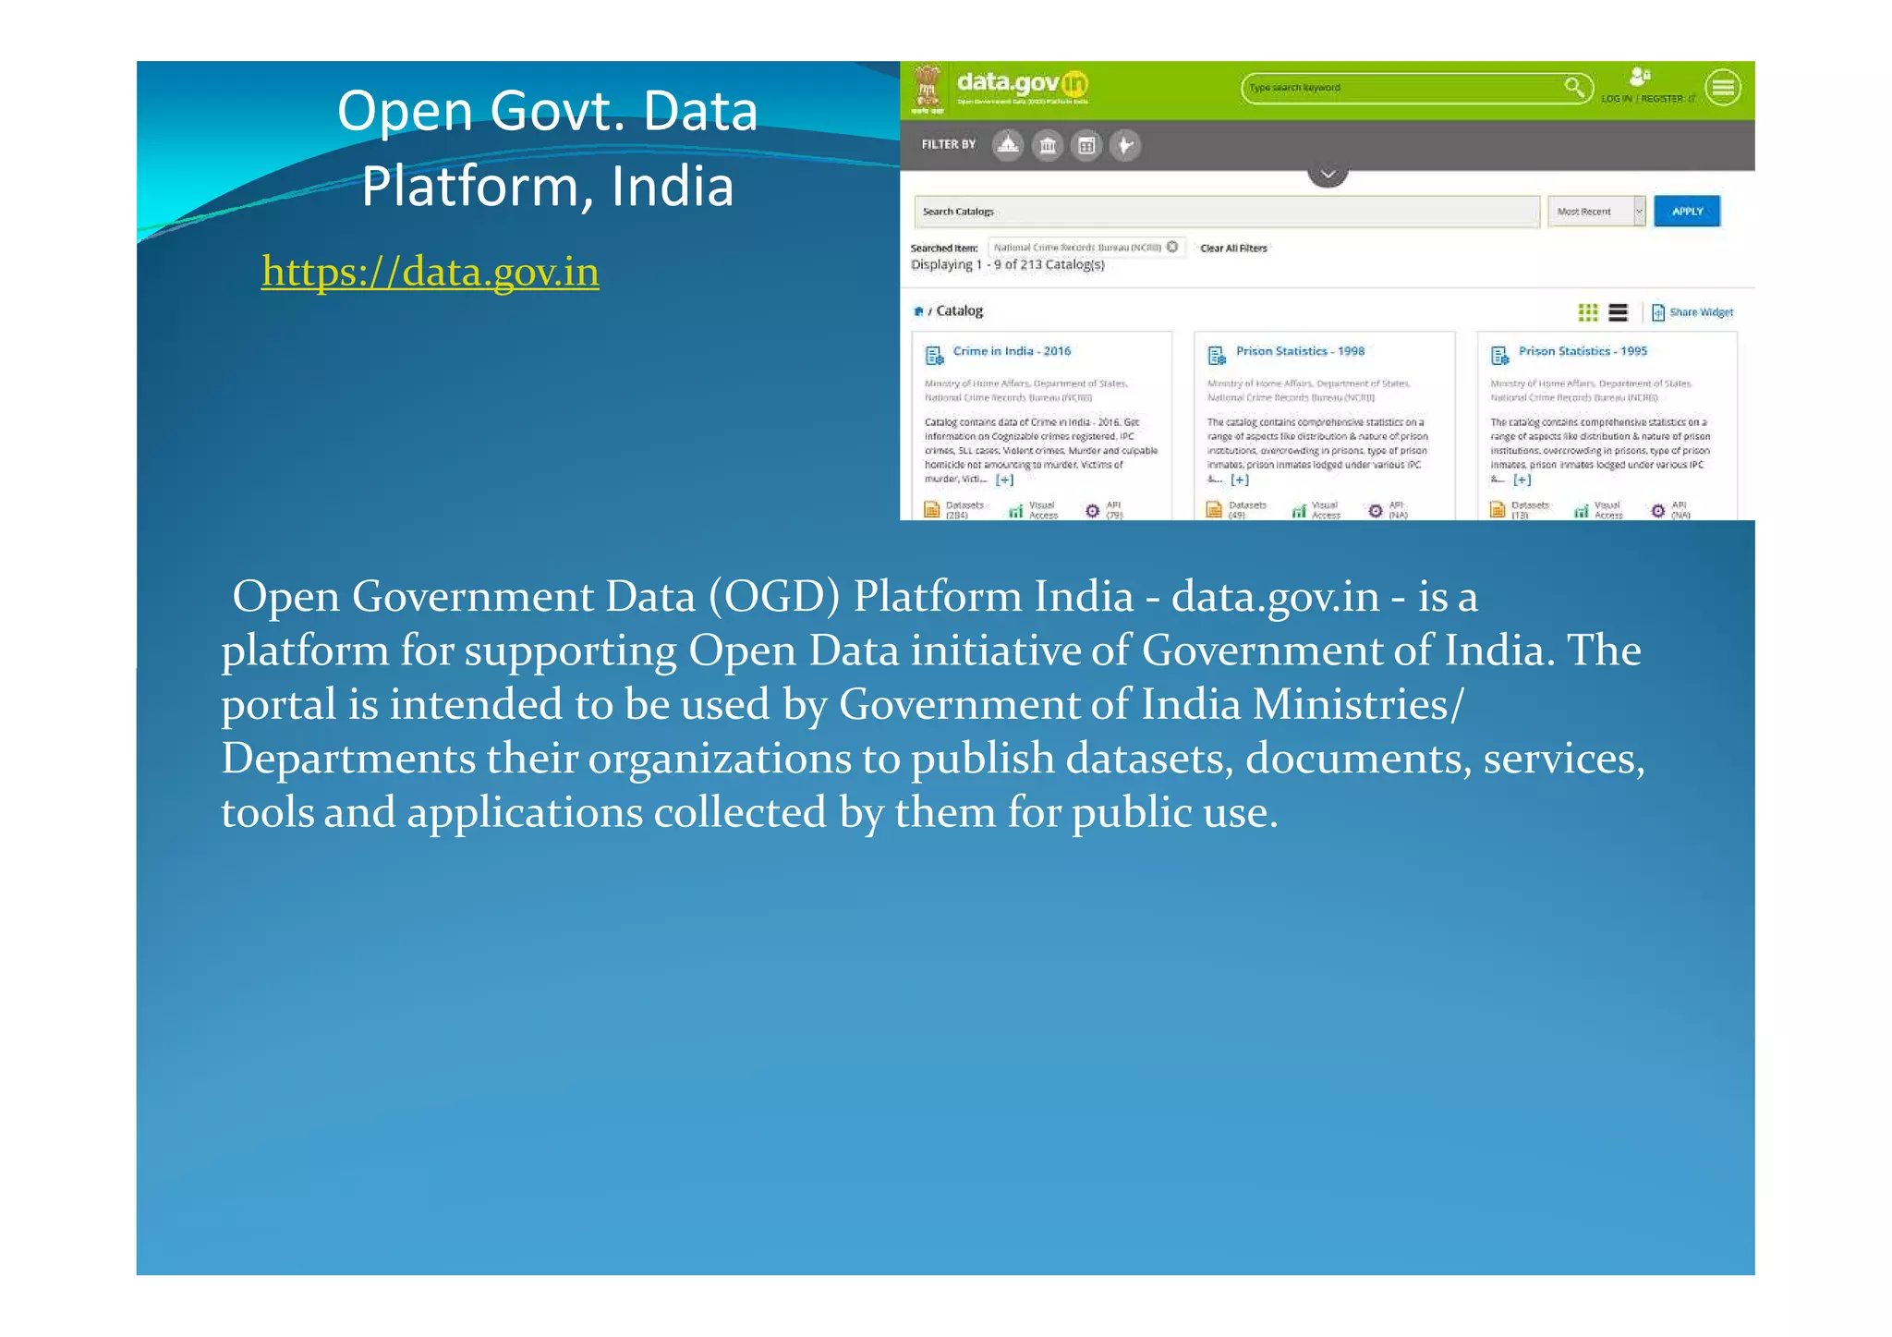The image size is (1892, 1337).
Task: Click the user login avatar icon
Action: click(1640, 76)
